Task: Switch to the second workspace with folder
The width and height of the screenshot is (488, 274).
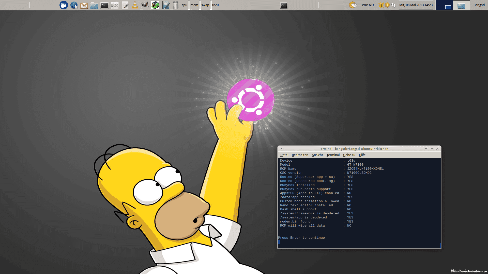Action: pyautogui.click(x=461, y=5)
